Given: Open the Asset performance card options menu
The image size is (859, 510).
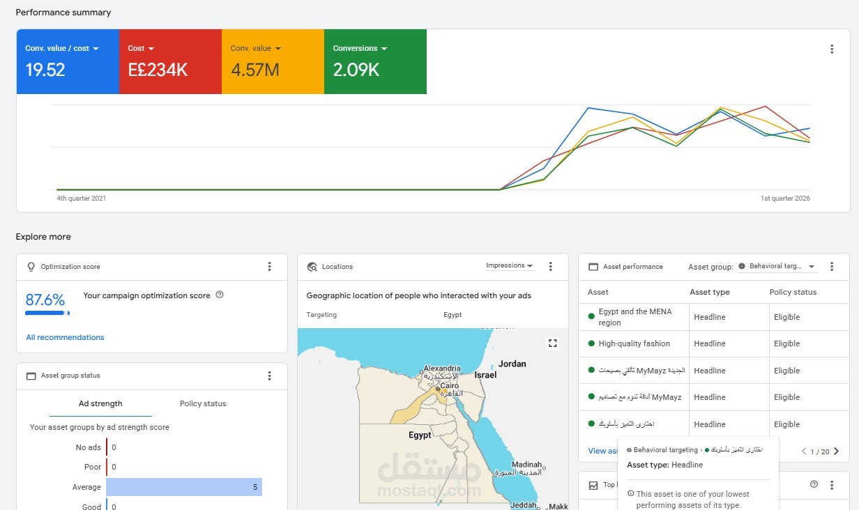Looking at the screenshot, I should [x=831, y=267].
